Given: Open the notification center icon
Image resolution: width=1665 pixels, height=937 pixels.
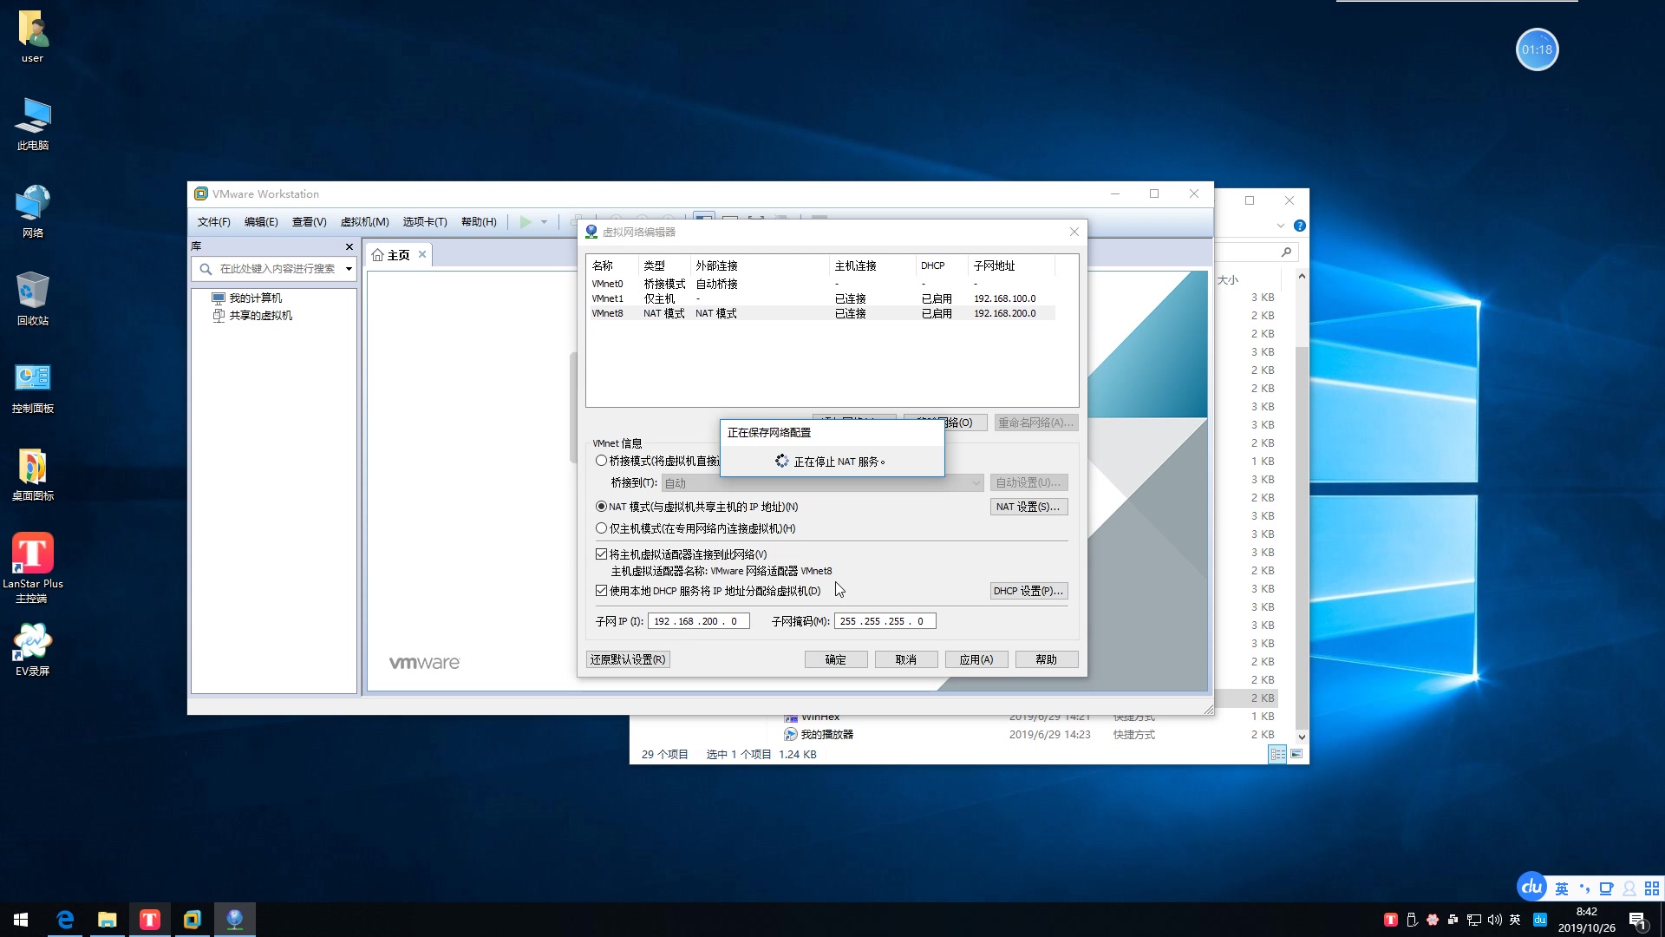Looking at the screenshot, I should (x=1637, y=920).
